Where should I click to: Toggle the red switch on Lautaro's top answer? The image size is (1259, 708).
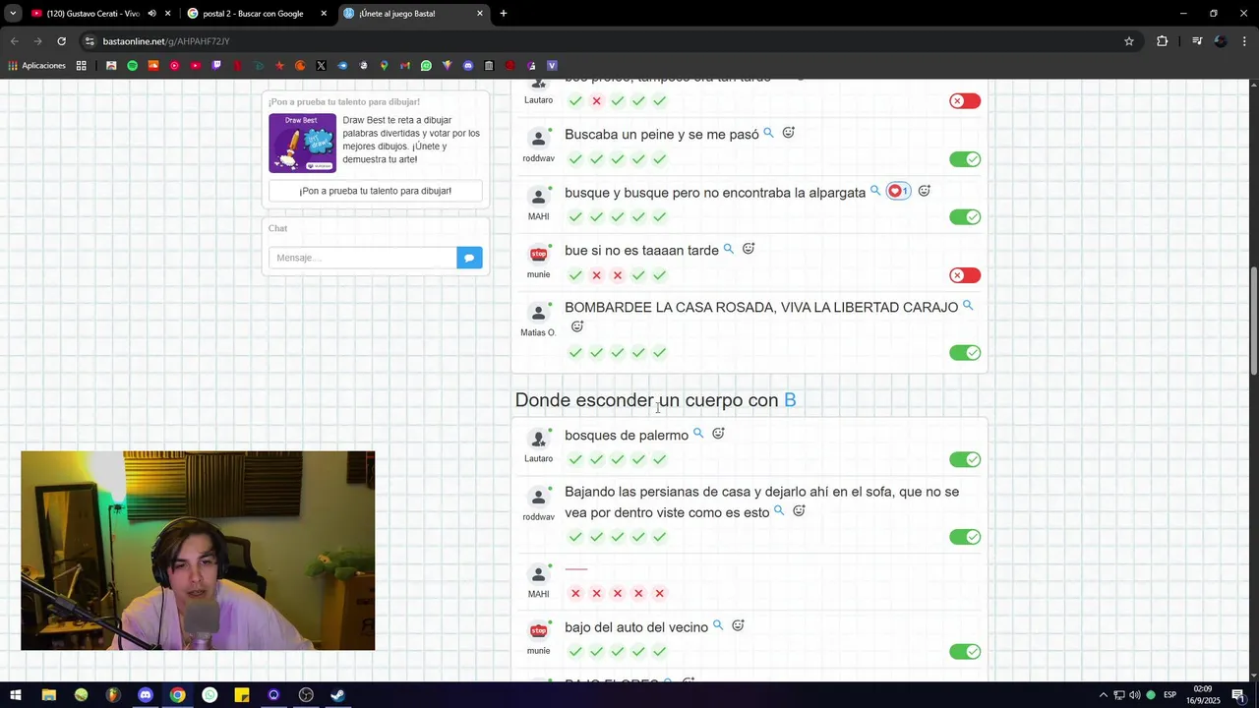(965, 101)
